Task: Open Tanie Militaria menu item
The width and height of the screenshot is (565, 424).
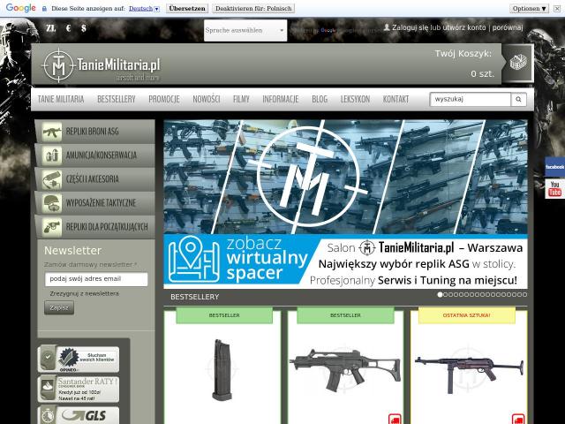Action: (61, 99)
